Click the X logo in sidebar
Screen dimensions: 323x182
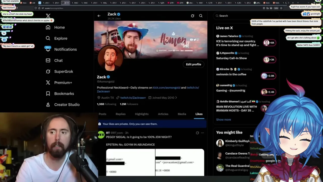click(48, 16)
